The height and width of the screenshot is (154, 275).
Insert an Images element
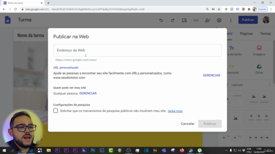(259, 50)
